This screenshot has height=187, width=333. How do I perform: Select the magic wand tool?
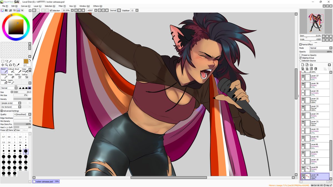tap(10, 61)
